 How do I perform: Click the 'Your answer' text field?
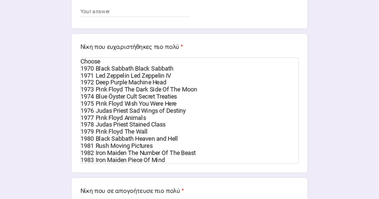pyautogui.click(x=135, y=12)
